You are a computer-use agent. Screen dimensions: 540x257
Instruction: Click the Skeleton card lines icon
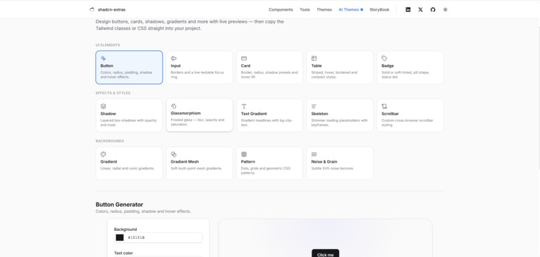(x=314, y=106)
